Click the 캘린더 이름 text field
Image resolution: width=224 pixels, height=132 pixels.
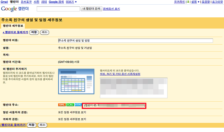click(x=135, y=41)
